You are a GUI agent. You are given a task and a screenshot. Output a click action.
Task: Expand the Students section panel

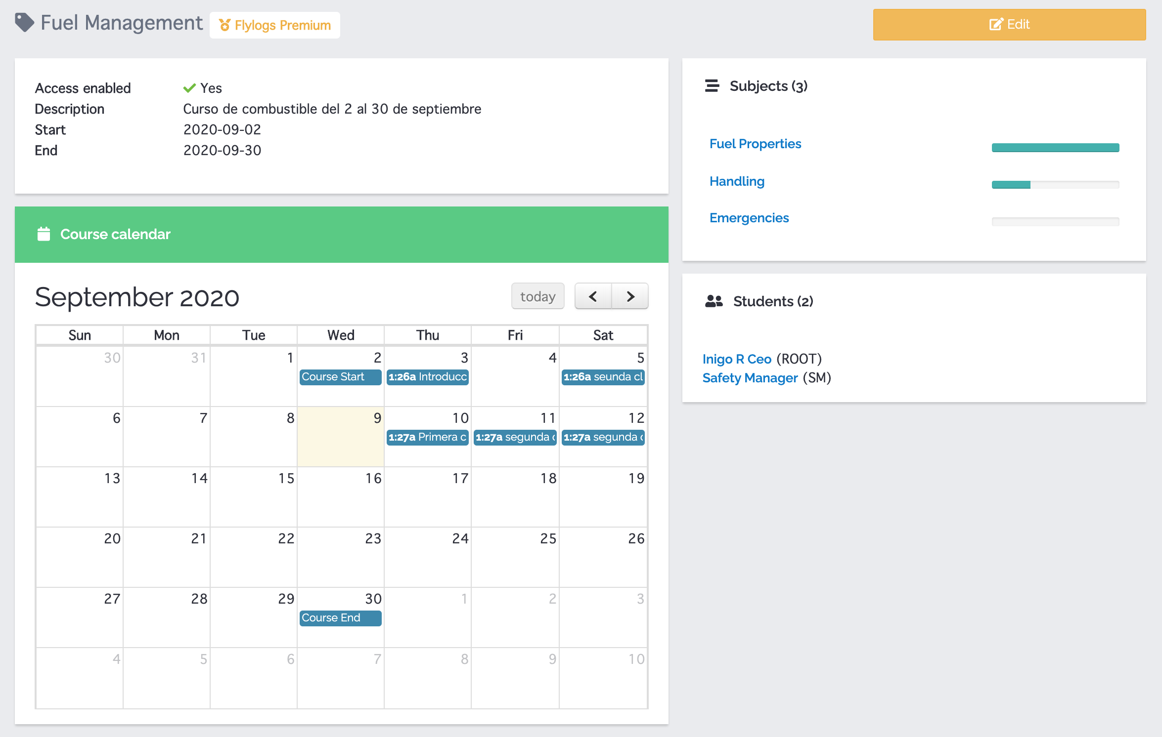coord(771,301)
